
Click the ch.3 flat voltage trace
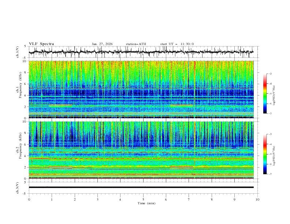(x=141, y=187)
